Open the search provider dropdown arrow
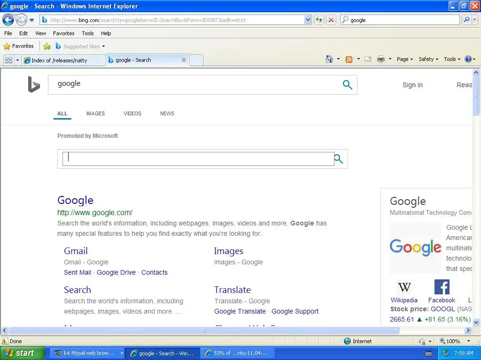481x360 pixels. coord(474,20)
